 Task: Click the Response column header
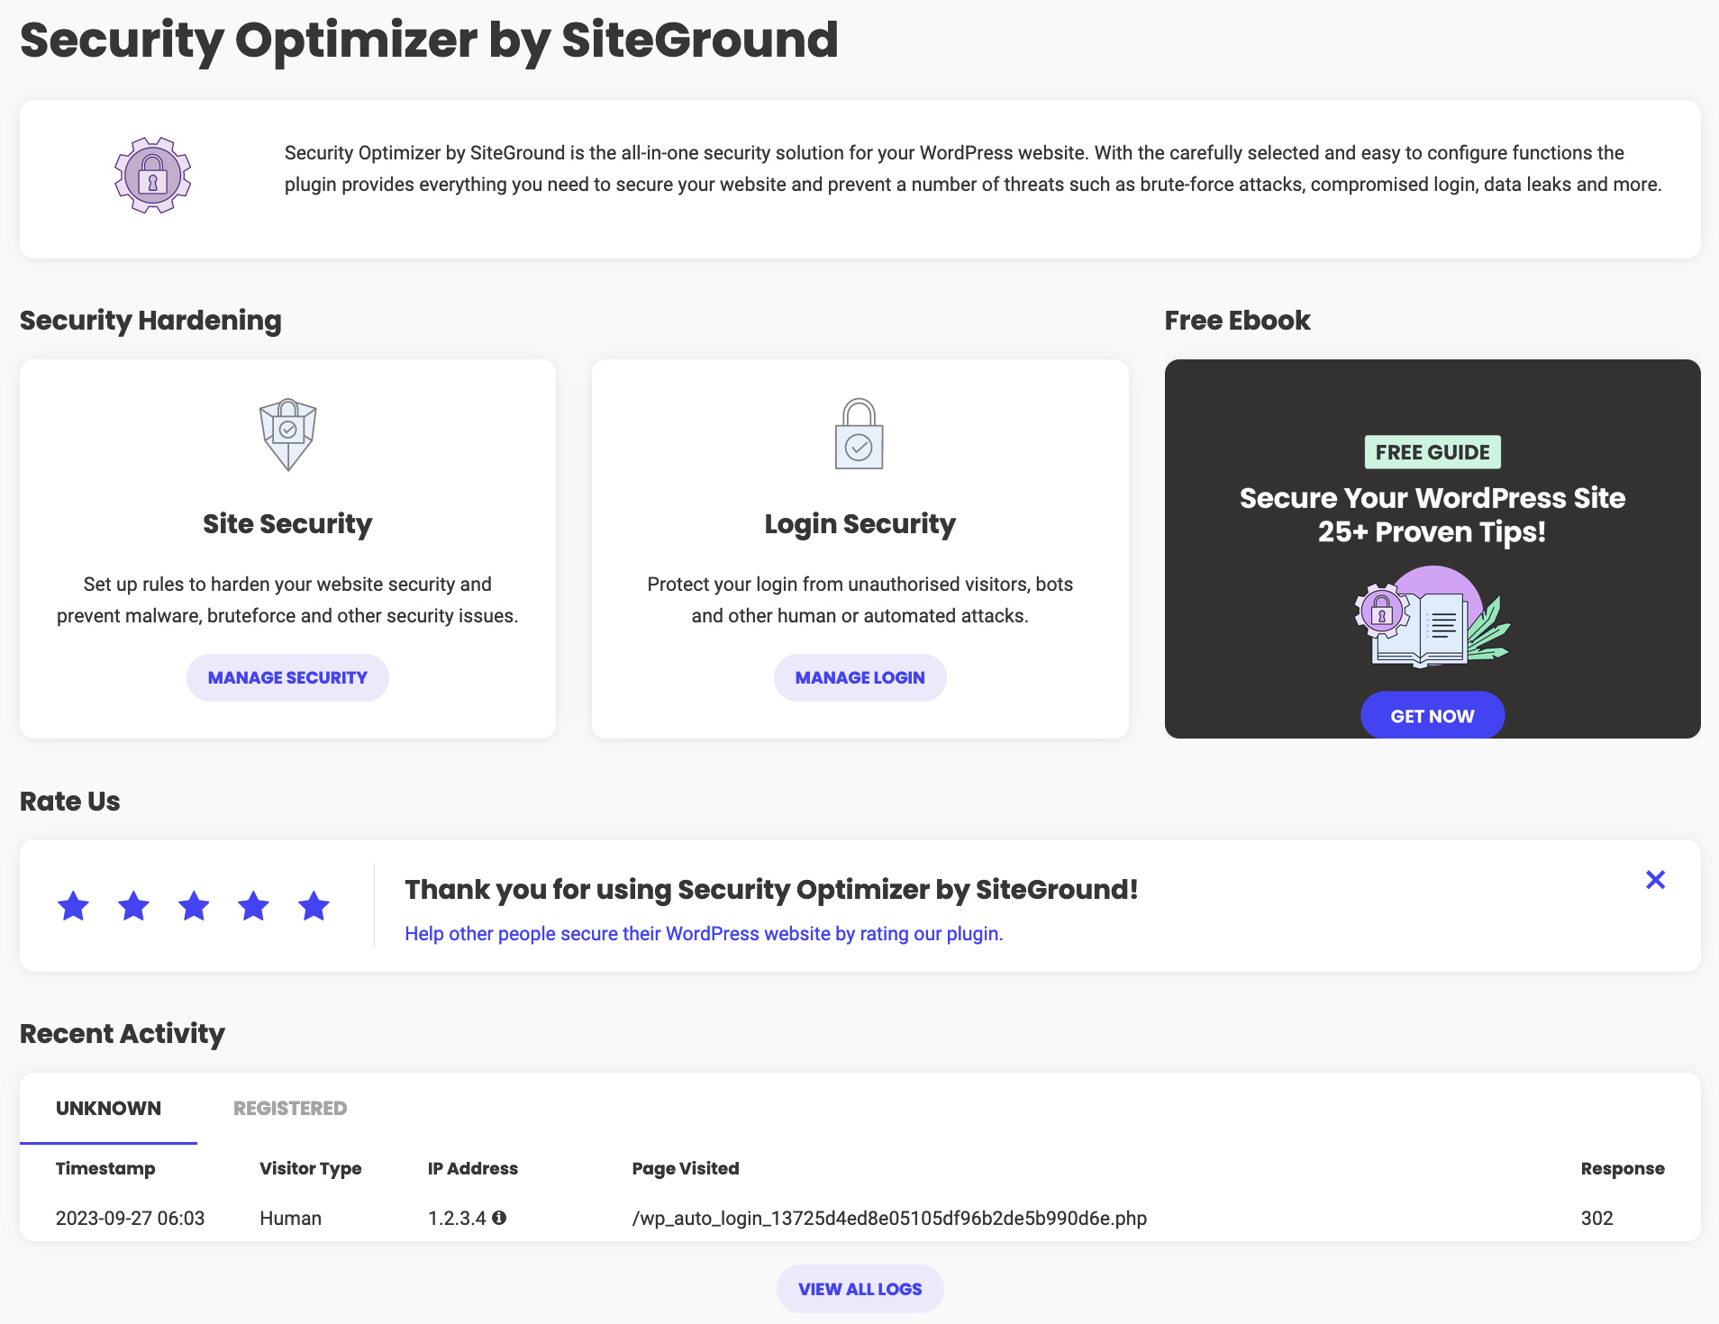1623,1168
